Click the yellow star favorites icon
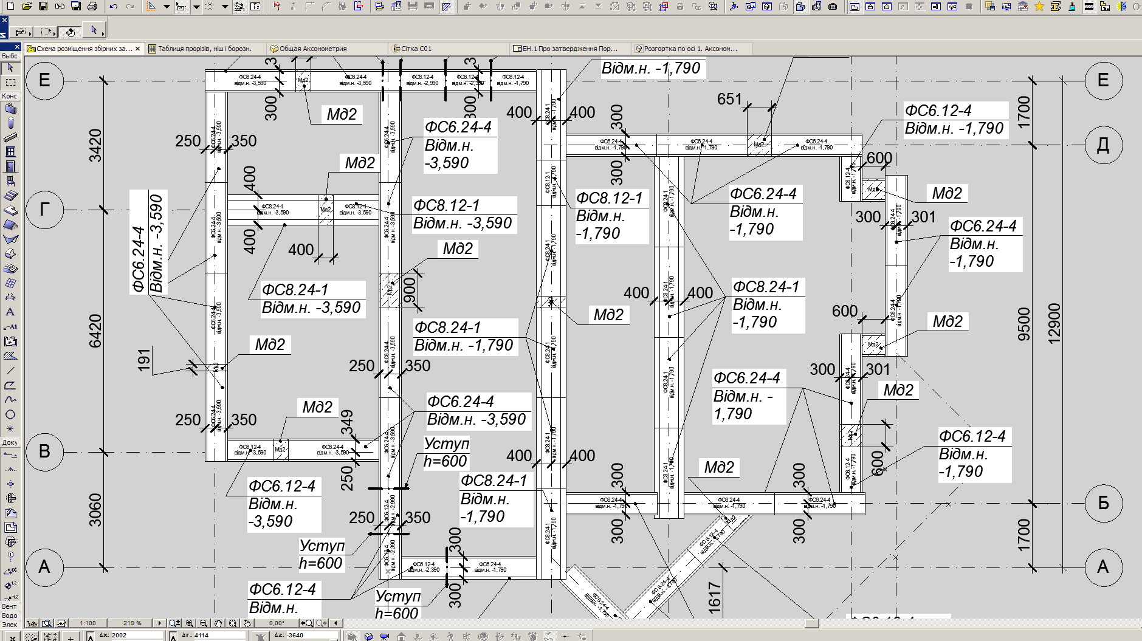 click(x=1039, y=7)
